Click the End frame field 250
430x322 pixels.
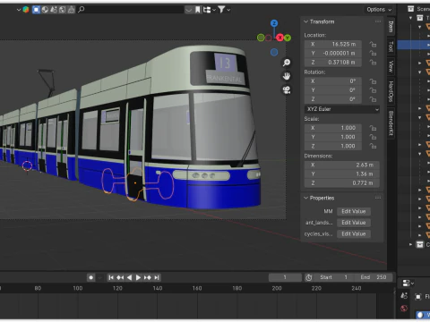pos(374,277)
